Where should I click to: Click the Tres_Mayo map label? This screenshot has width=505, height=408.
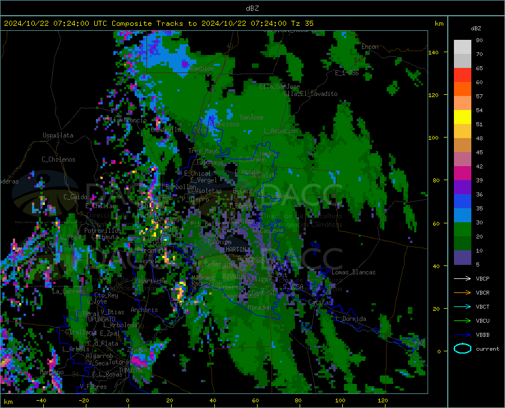point(203,151)
